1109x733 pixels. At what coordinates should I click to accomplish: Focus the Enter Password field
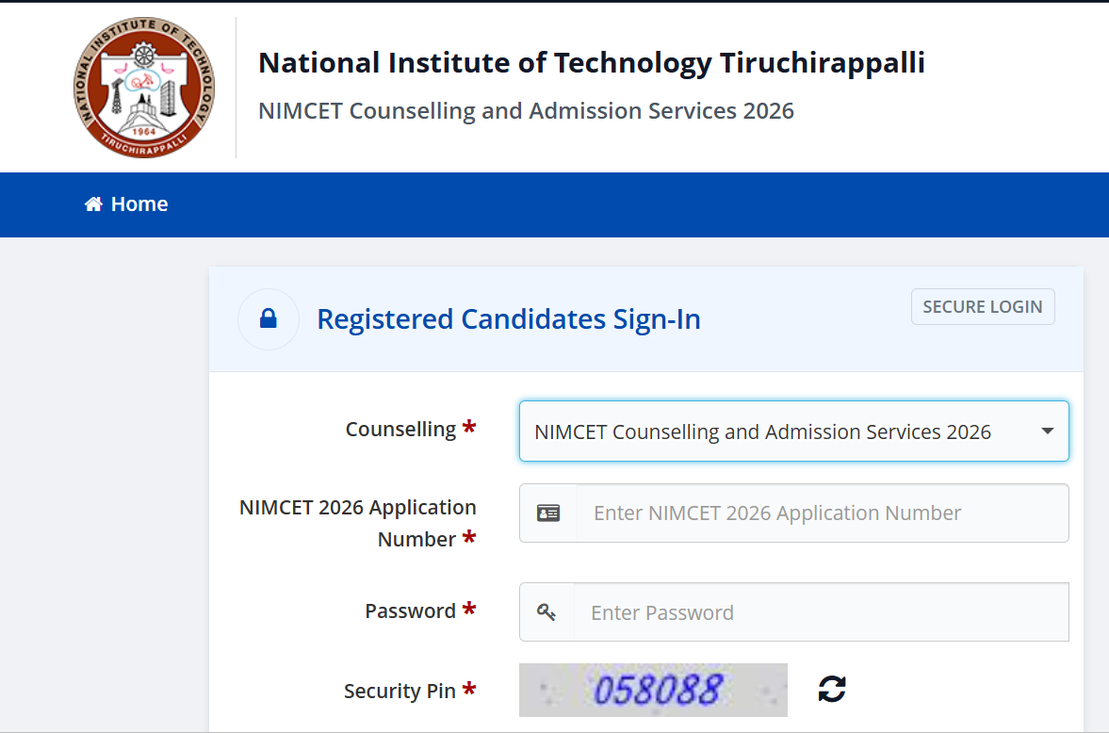pos(821,612)
